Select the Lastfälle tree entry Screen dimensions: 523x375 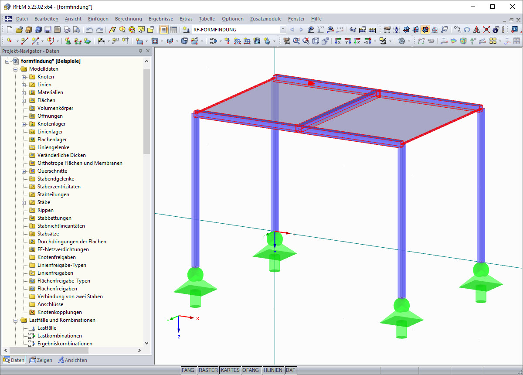[47, 328]
